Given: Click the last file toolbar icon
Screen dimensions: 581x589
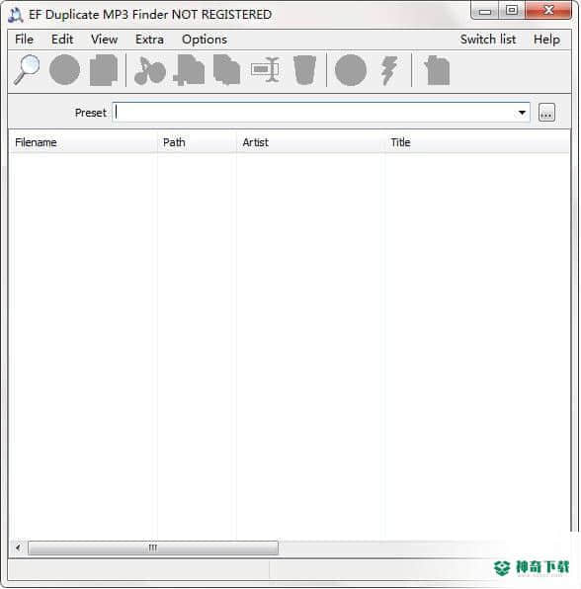Looking at the screenshot, I should (x=437, y=70).
